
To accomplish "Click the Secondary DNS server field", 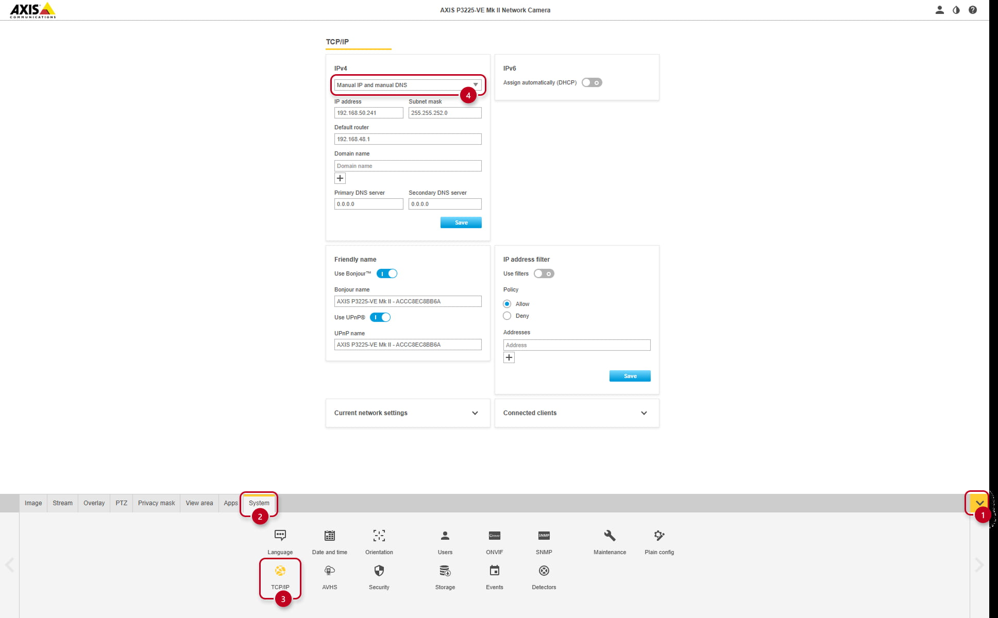I will pyautogui.click(x=445, y=204).
